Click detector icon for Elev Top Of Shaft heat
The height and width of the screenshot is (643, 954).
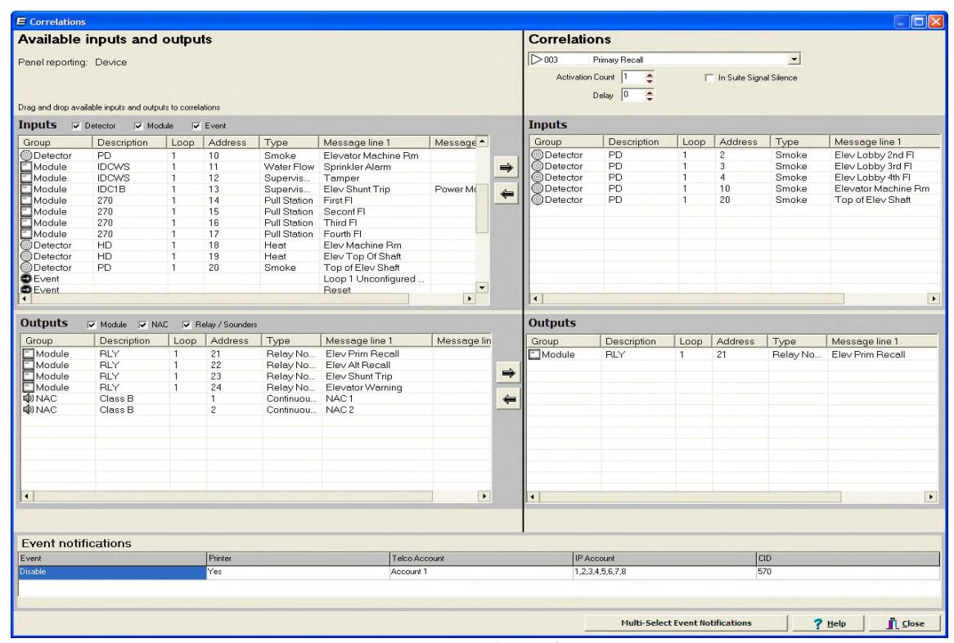pyautogui.click(x=26, y=256)
